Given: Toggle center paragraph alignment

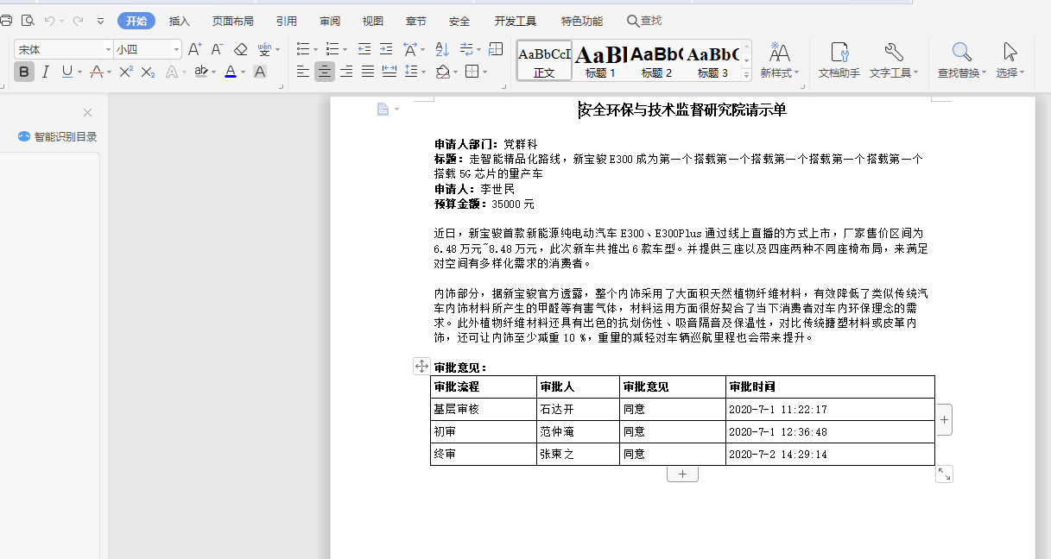Looking at the screenshot, I should tap(324, 72).
